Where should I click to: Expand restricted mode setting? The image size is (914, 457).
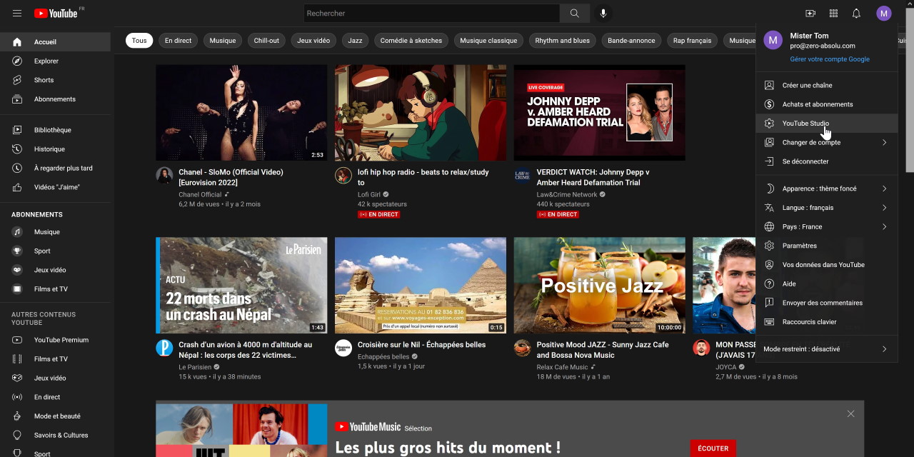pyautogui.click(x=826, y=349)
